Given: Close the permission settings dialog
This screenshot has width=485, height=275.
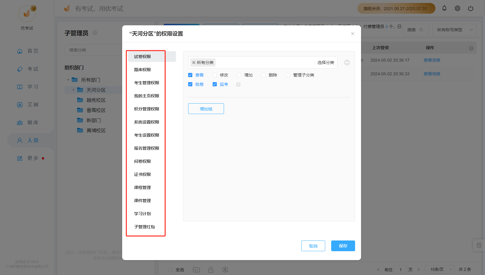Looking at the screenshot, I should tap(353, 34).
